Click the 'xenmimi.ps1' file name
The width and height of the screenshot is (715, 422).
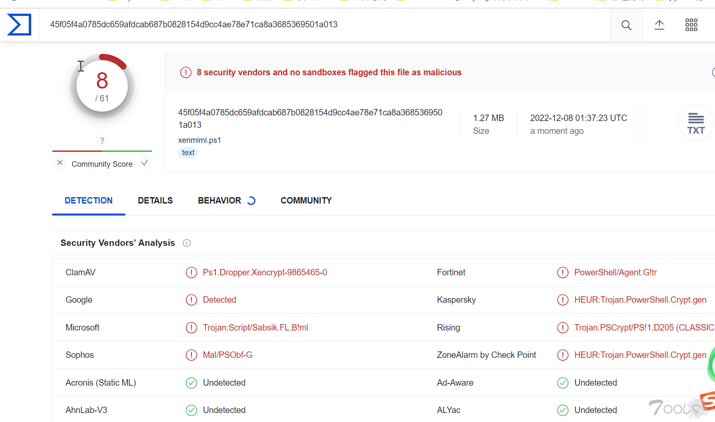[199, 140]
